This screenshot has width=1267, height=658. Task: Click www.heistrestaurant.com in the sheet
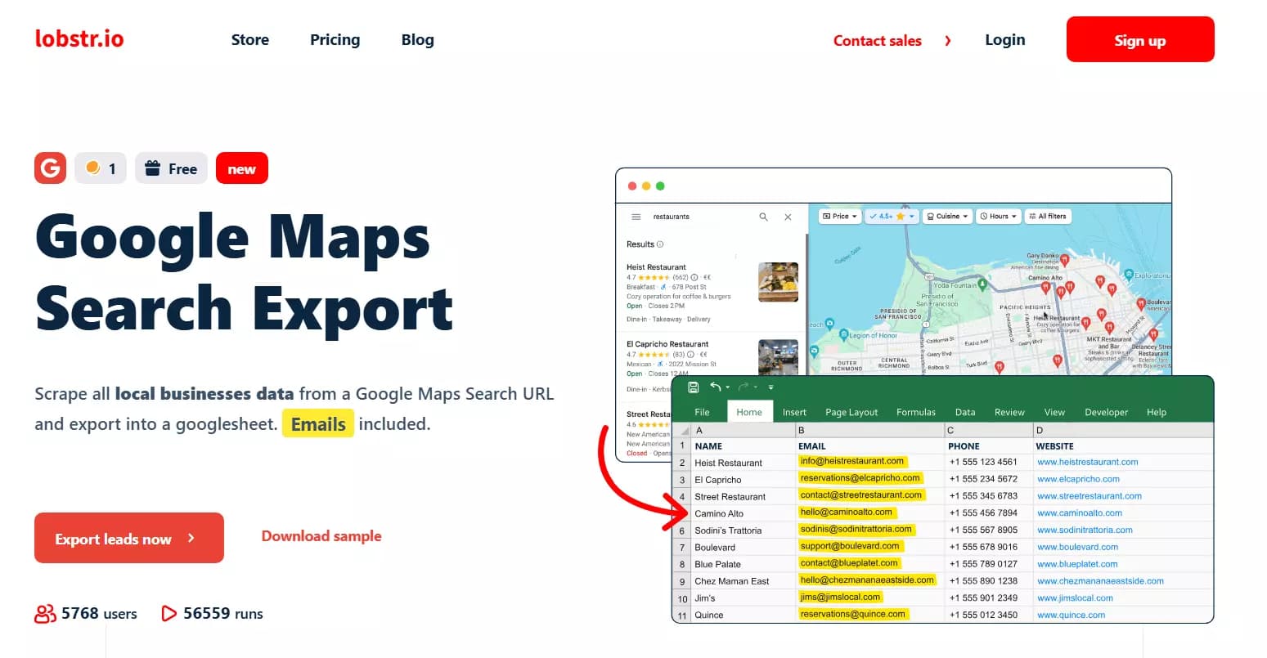coord(1087,462)
